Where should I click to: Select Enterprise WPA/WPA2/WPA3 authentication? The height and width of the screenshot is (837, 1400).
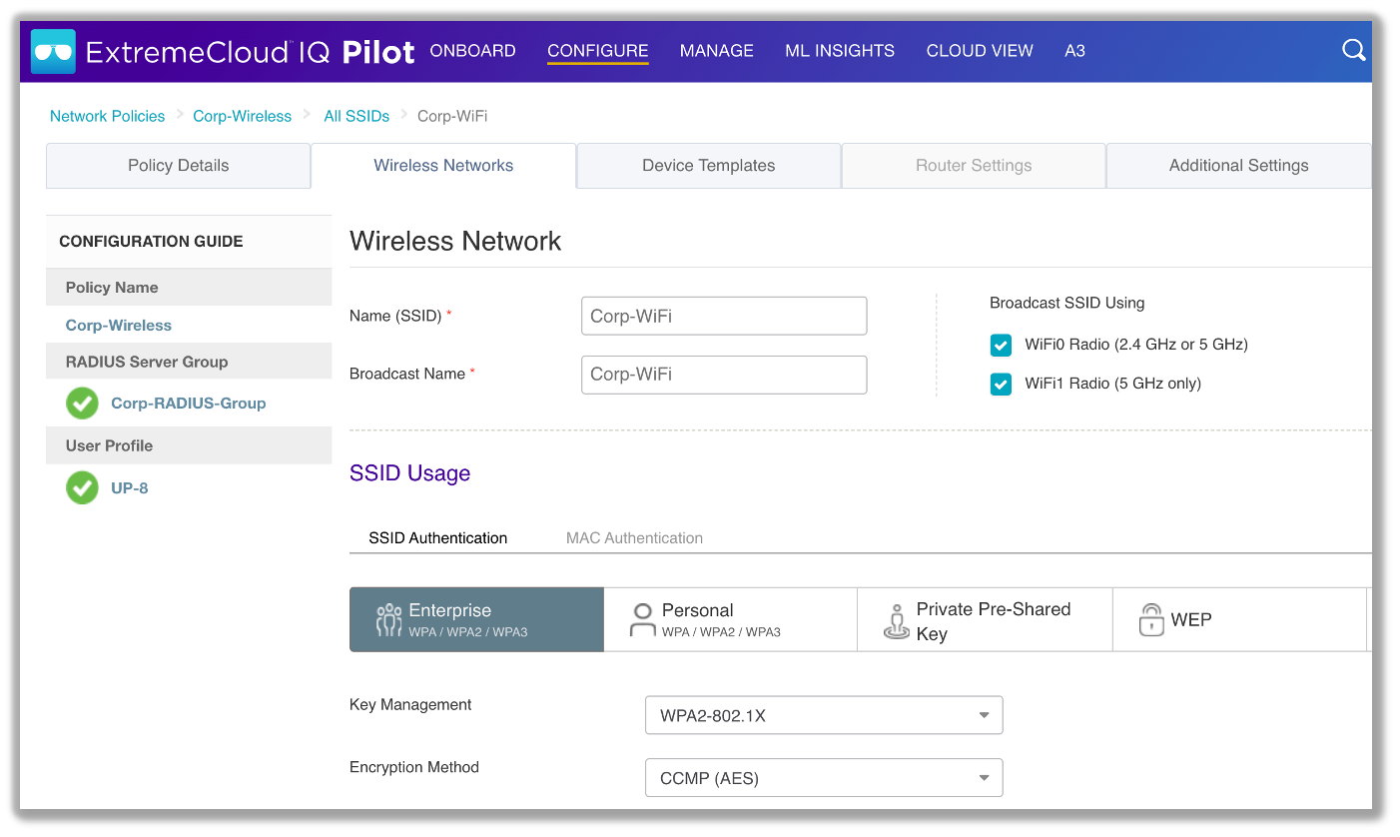pos(476,619)
